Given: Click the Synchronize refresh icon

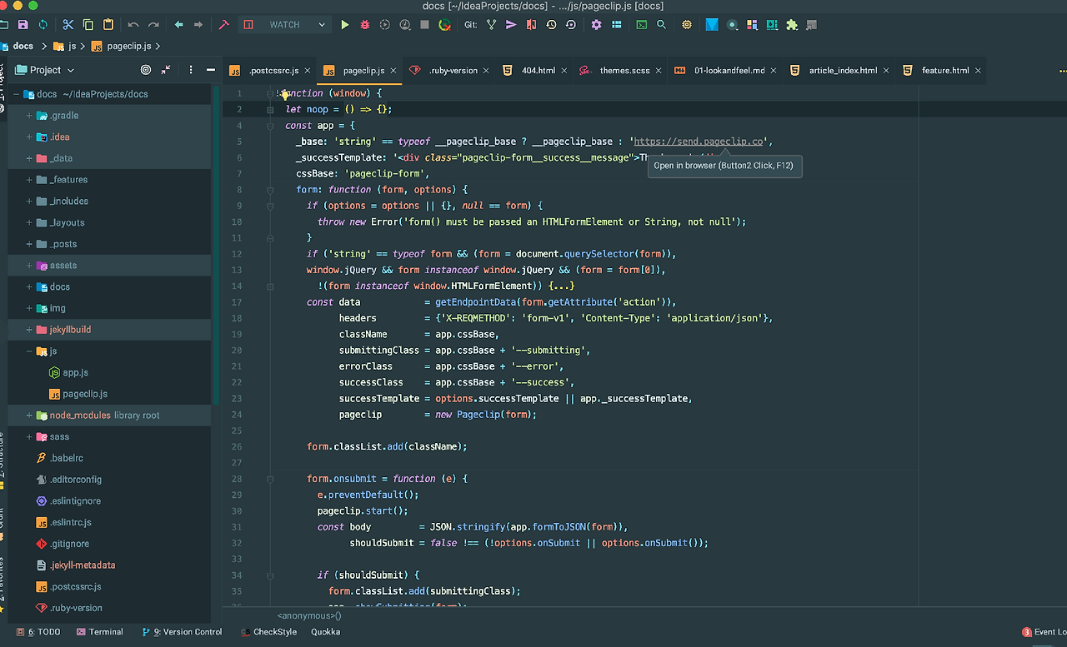Looking at the screenshot, I should coord(43,25).
